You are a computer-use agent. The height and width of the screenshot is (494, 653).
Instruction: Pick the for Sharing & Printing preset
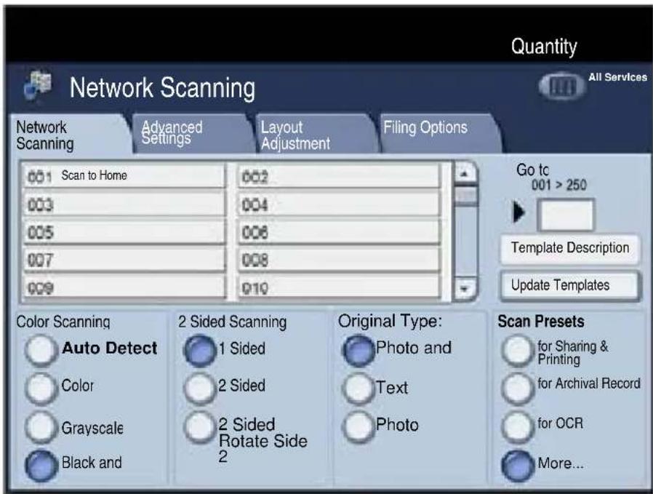[x=517, y=351]
